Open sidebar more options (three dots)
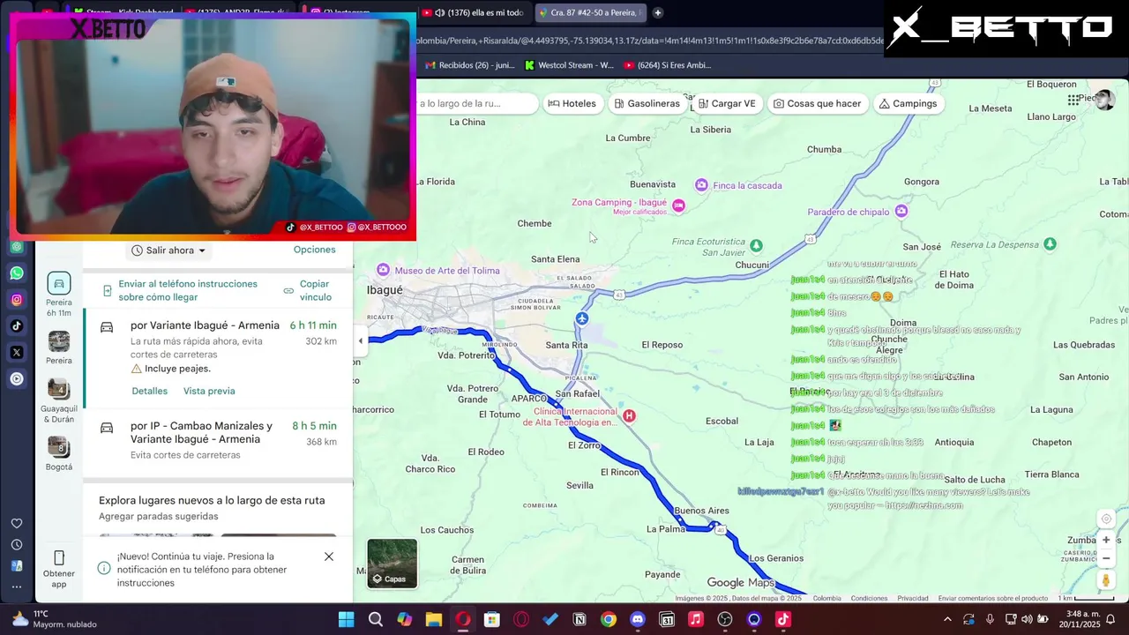This screenshot has width=1129, height=635. [17, 586]
